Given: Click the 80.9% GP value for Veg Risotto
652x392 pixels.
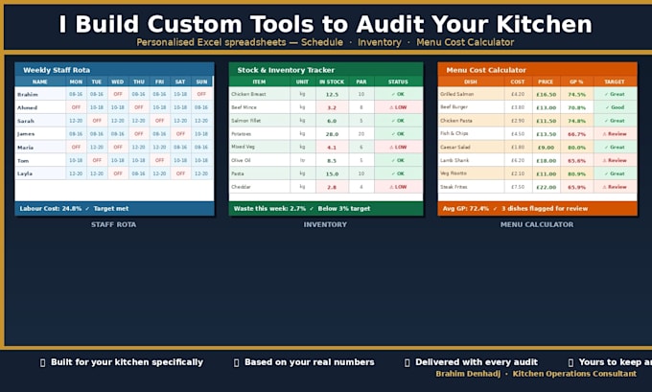Looking at the screenshot, I should point(577,173).
